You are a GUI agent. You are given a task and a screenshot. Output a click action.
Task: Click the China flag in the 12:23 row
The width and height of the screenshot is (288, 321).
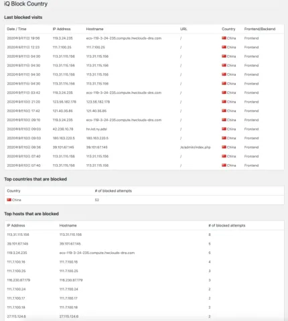(224, 47)
